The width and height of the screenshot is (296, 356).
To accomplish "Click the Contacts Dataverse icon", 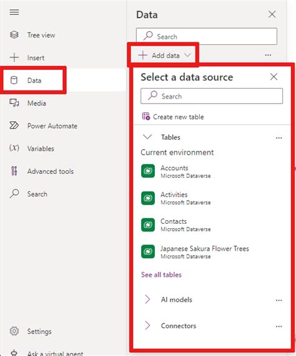I will 148,225.
